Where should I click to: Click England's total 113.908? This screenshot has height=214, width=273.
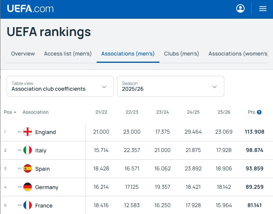click(254, 132)
